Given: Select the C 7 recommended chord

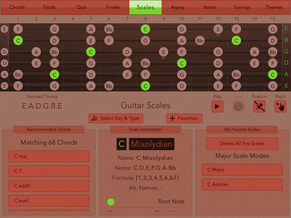Looking at the screenshot, I should pos(49,171).
